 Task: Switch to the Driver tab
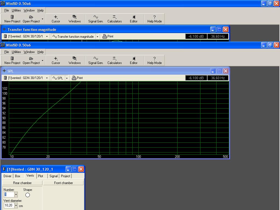click(x=7, y=176)
